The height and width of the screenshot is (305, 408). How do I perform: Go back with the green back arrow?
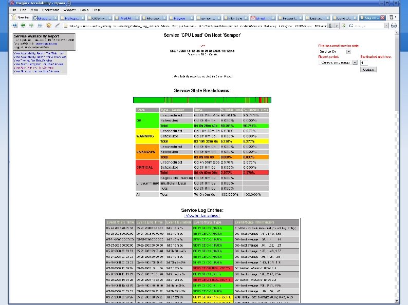(x=23, y=26)
